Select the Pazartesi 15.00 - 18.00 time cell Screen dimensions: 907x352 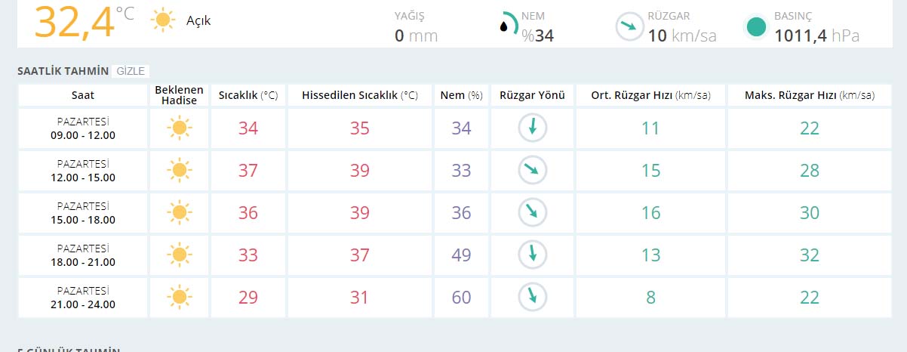pos(83,213)
